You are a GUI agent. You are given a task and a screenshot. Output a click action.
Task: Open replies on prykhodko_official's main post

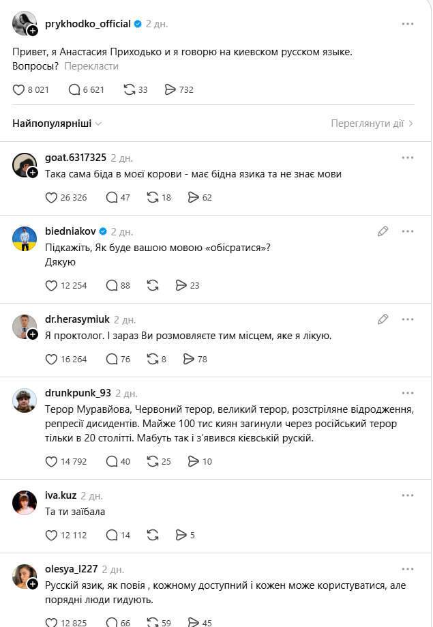tap(74, 89)
